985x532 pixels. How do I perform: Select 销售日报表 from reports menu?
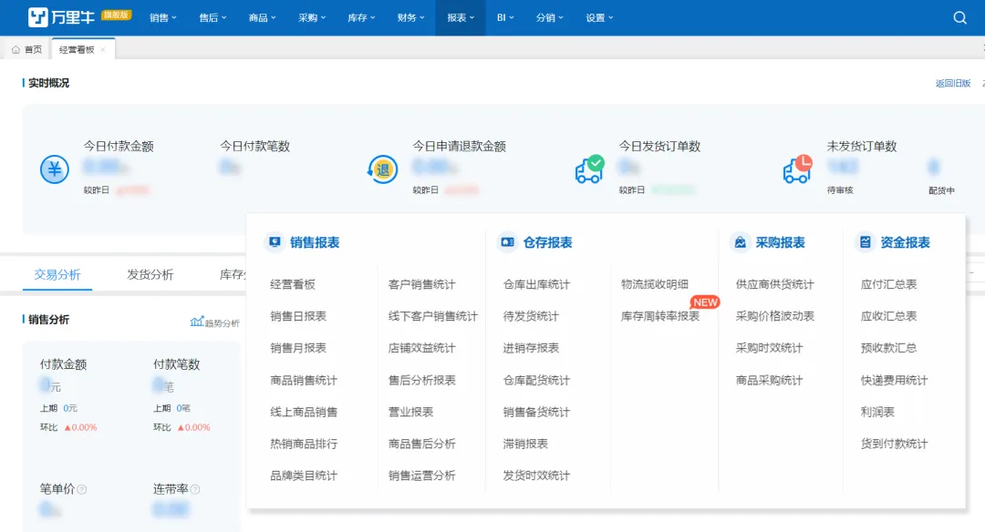tap(298, 316)
